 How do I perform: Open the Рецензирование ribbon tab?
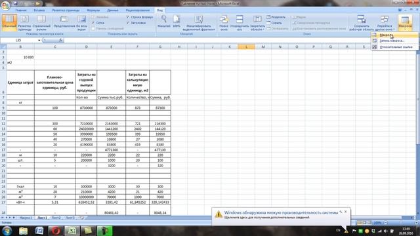pyautogui.click(x=138, y=10)
